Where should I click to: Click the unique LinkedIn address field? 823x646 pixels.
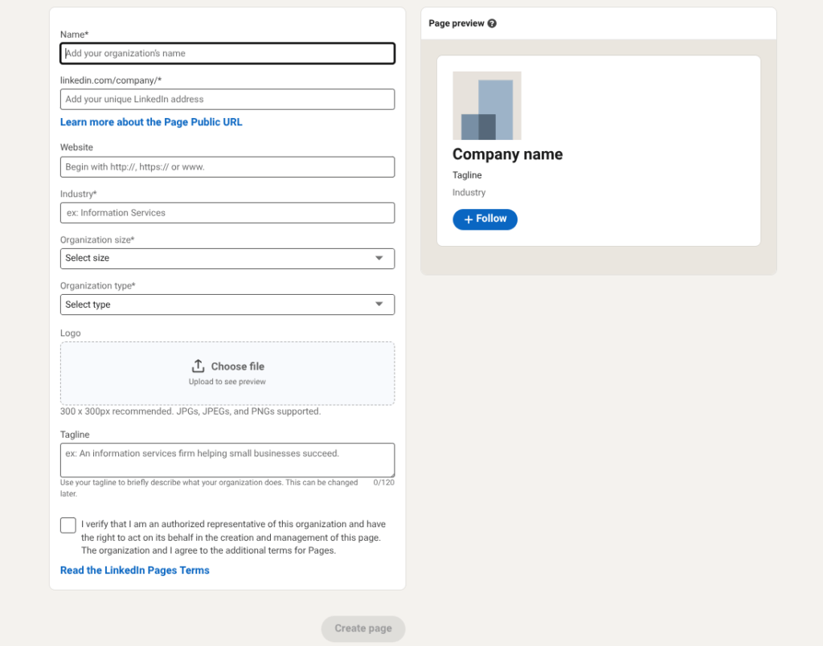click(227, 99)
